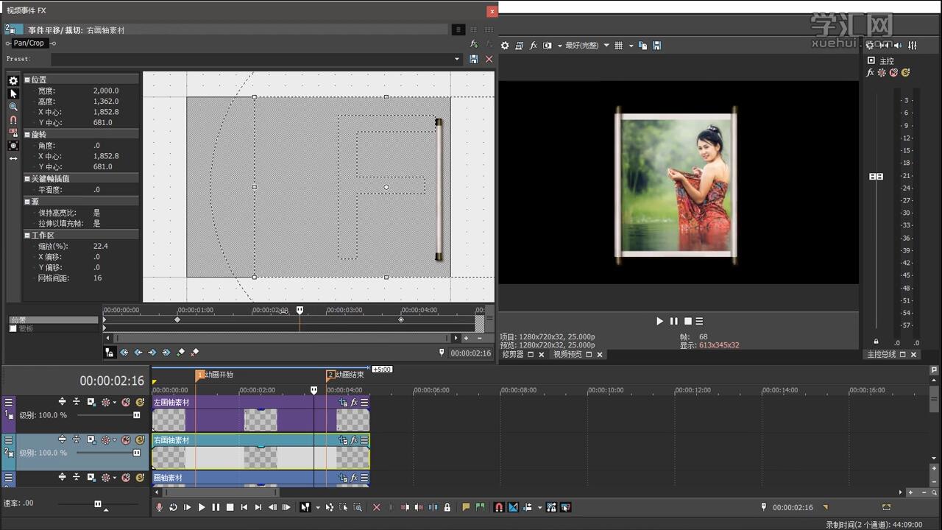Go to previous keyframe in Pan/Crop

point(138,353)
